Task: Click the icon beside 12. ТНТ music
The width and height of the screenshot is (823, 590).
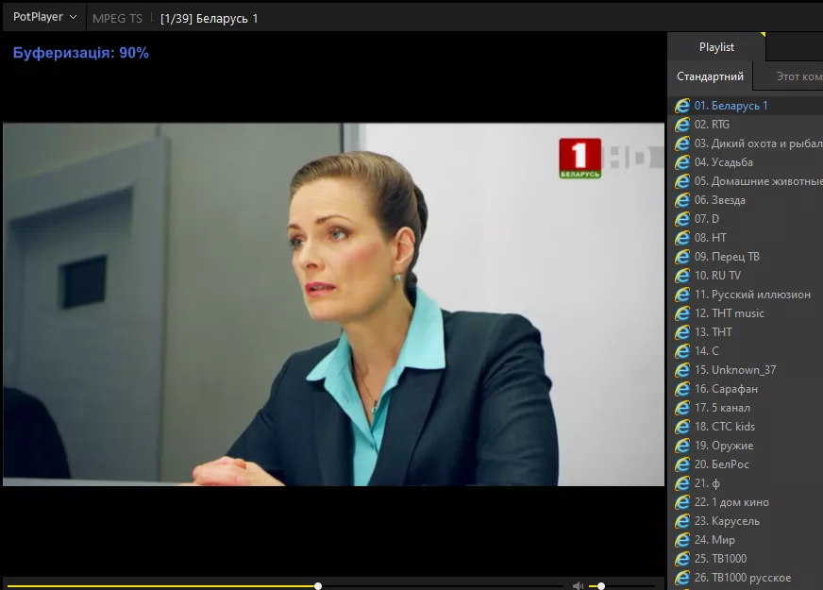Action: pyautogui.click(x=681, y=314)
